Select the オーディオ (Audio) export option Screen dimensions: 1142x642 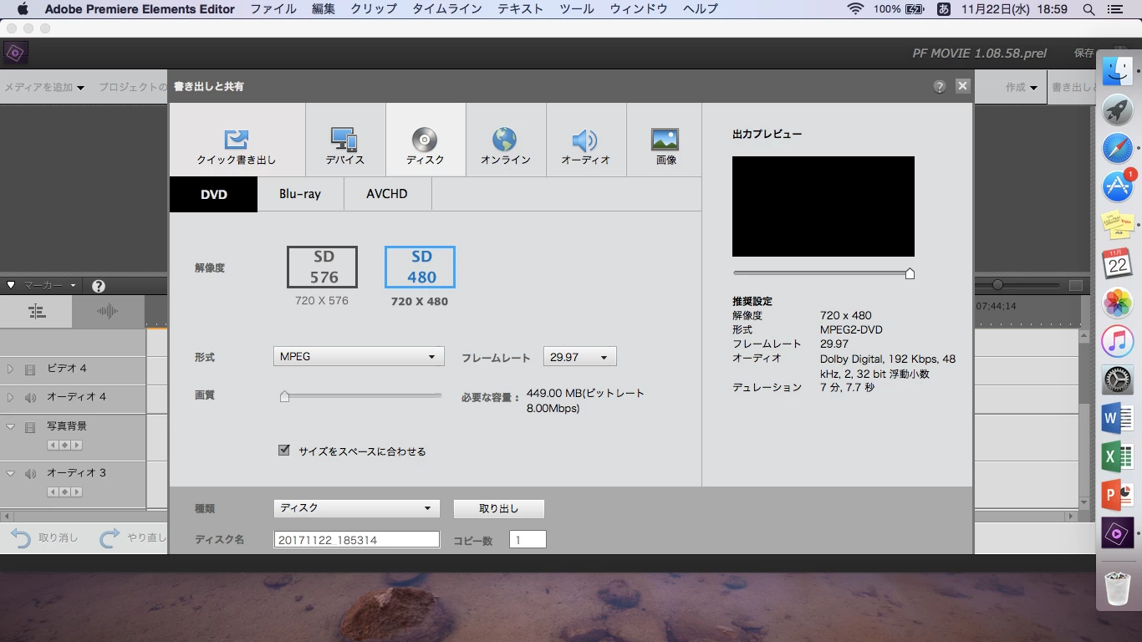point(586,140)
